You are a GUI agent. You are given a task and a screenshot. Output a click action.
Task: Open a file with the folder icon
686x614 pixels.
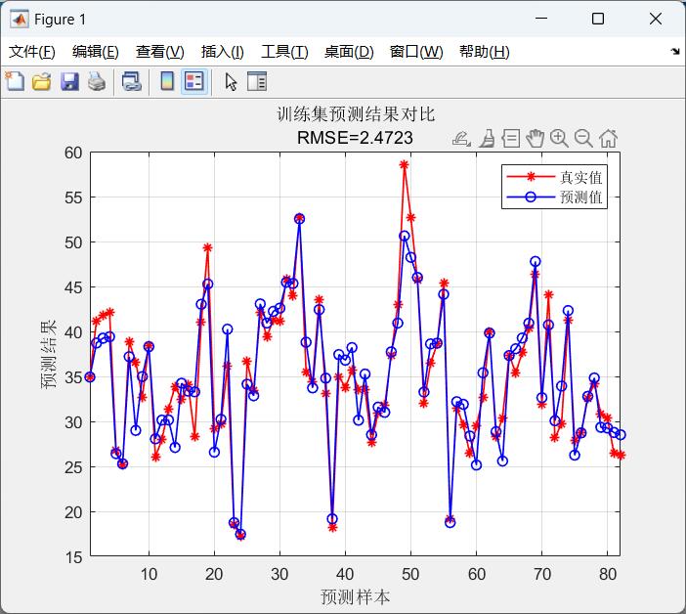(x=42, y=82)
